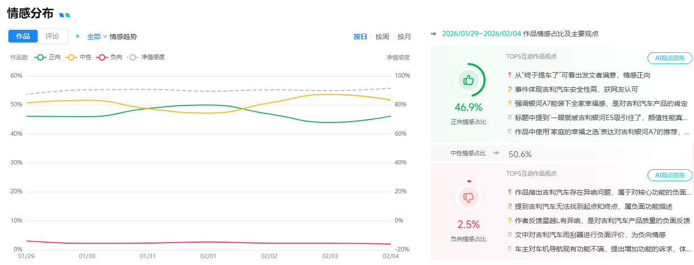Click the arrow icon beside 中性情感占比
694x265 pixels.
point(496,153)
